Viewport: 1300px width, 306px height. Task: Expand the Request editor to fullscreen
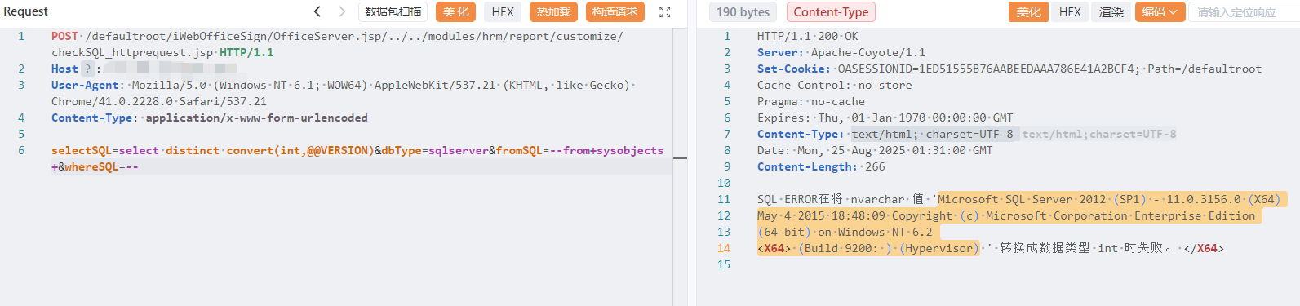click(665, 12)
